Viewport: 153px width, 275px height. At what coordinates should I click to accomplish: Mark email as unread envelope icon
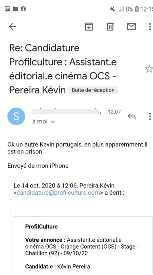click(x=131, y=26)
